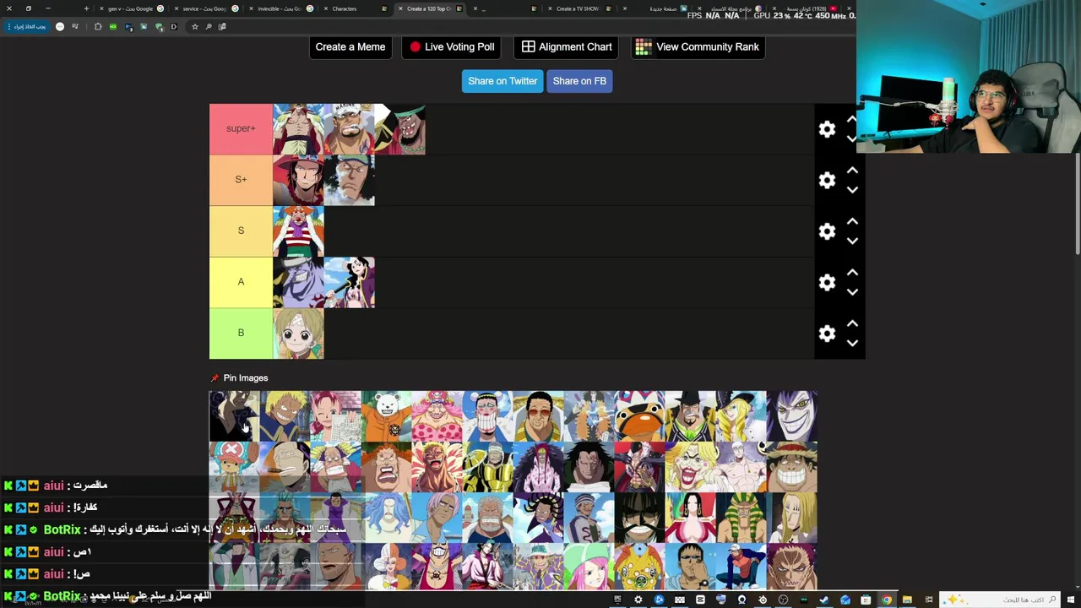Select Nico Robin image in A tier

point(349,282)
